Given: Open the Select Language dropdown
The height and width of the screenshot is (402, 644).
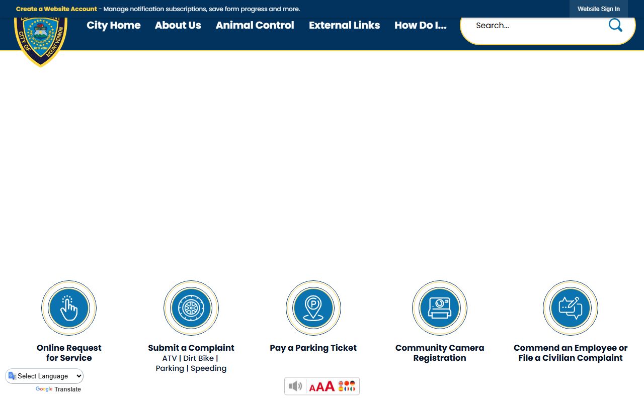Looking at the screenshot, I should [x=44, y=376].
